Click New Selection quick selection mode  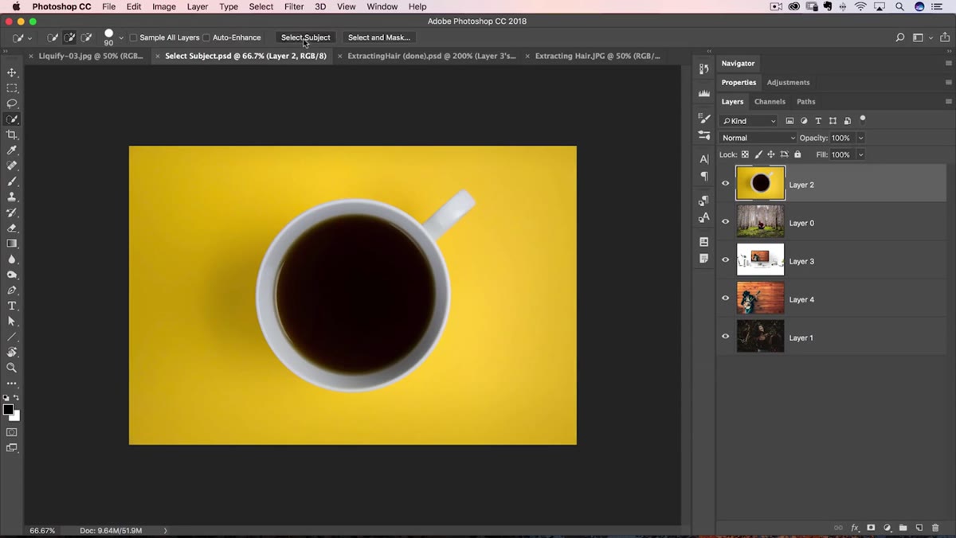(53, 37)
